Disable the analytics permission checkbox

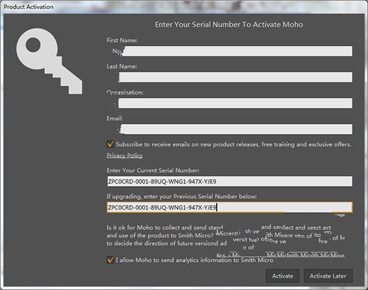110,260
